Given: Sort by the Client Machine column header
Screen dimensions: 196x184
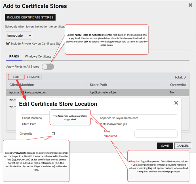Looking at the screenshot, I should (22, 85).
